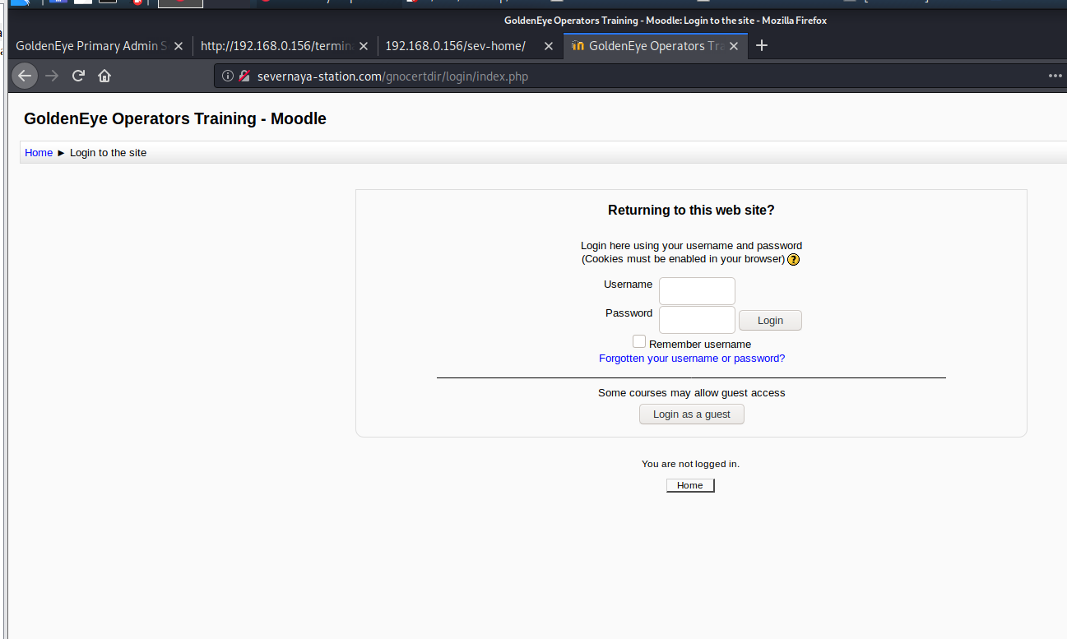Open the browser home page icon
Viewport: 1067px width, 639px height.
pyautogui.click(x=104, y=76)
